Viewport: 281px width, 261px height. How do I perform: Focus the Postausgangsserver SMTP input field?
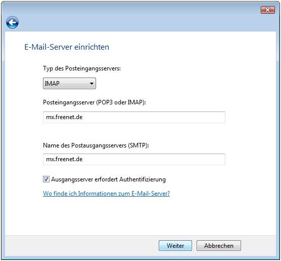point(134,159)
